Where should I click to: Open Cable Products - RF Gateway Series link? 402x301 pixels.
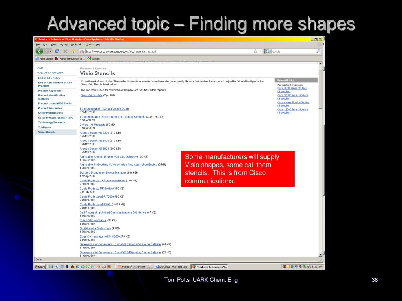(x=102, y=180)
